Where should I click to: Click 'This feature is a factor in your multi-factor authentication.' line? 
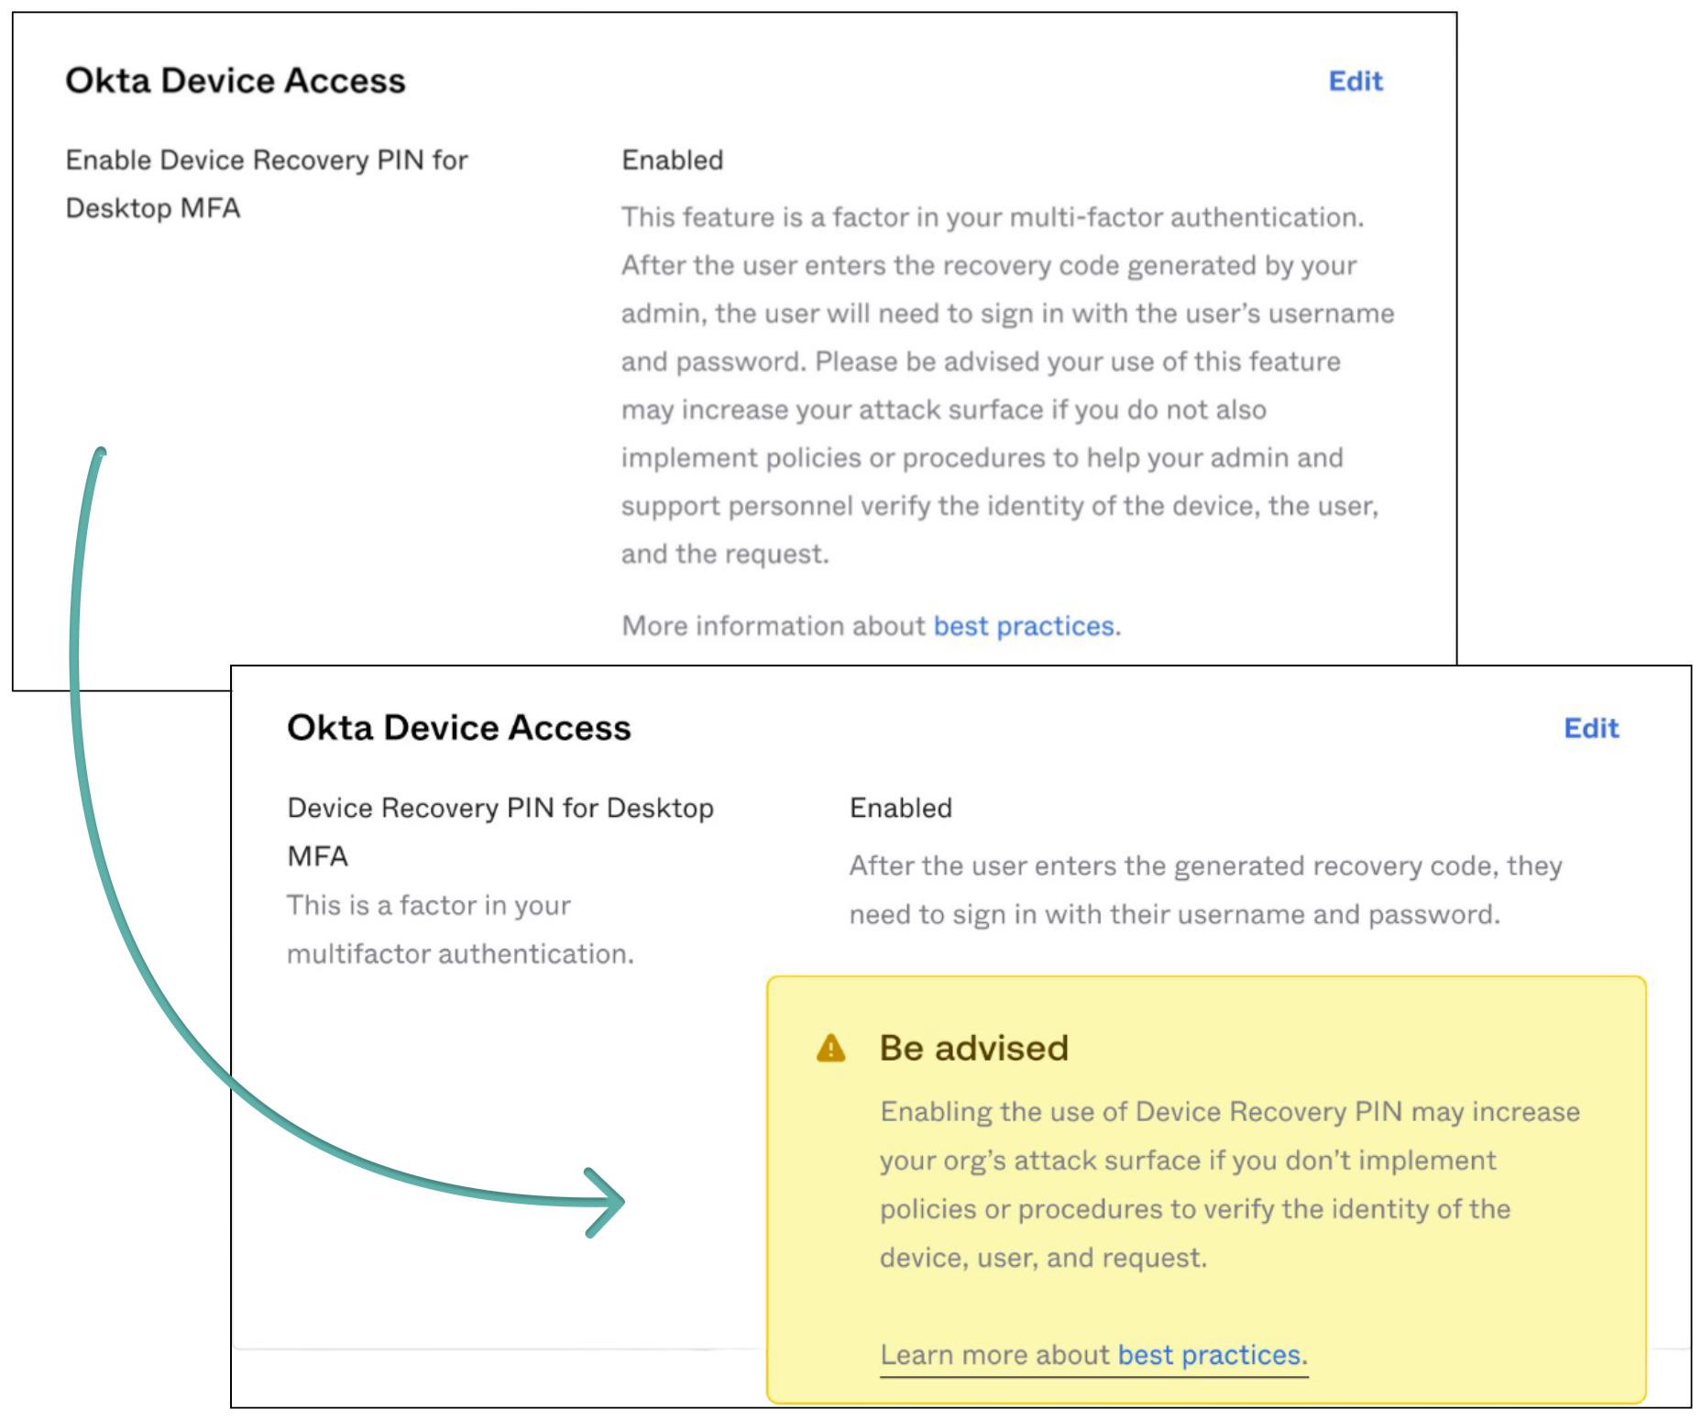[993, 217]
